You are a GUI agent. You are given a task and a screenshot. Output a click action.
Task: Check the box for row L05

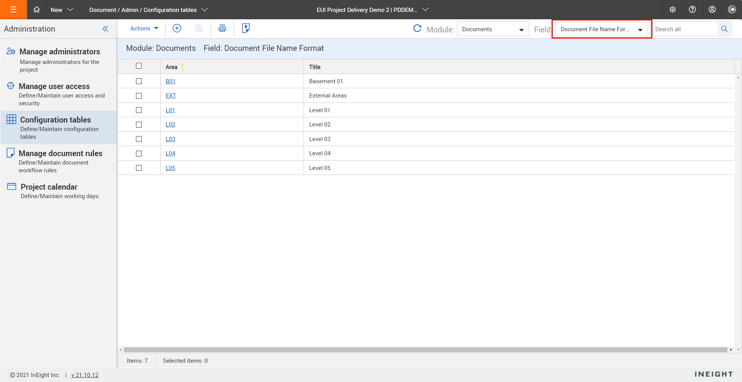click(139, 168)
